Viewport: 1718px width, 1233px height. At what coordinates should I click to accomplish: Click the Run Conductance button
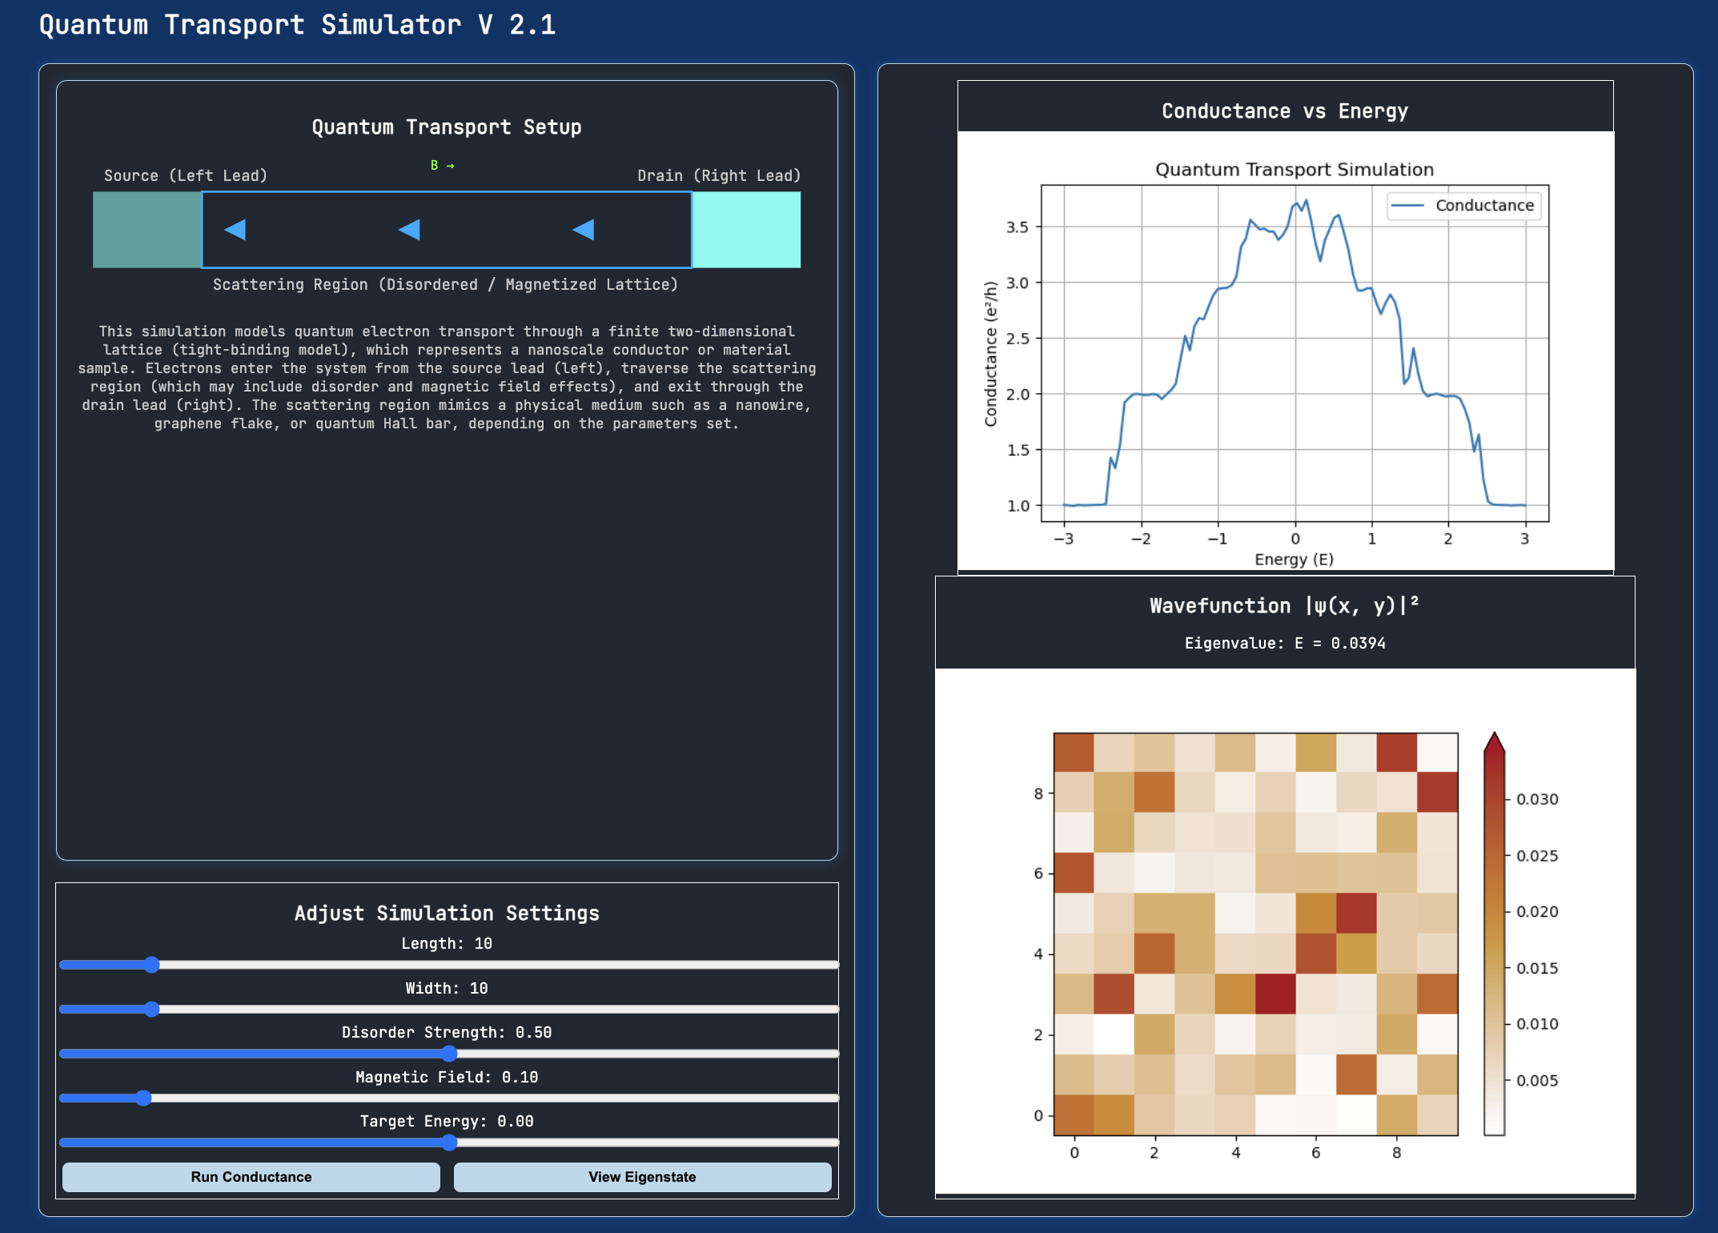click(x=251, y=1177)
